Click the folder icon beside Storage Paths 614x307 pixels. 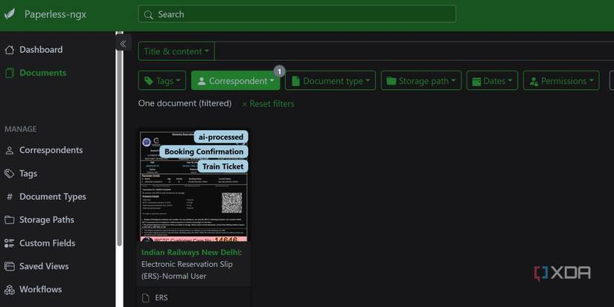[x=10, y=220]
